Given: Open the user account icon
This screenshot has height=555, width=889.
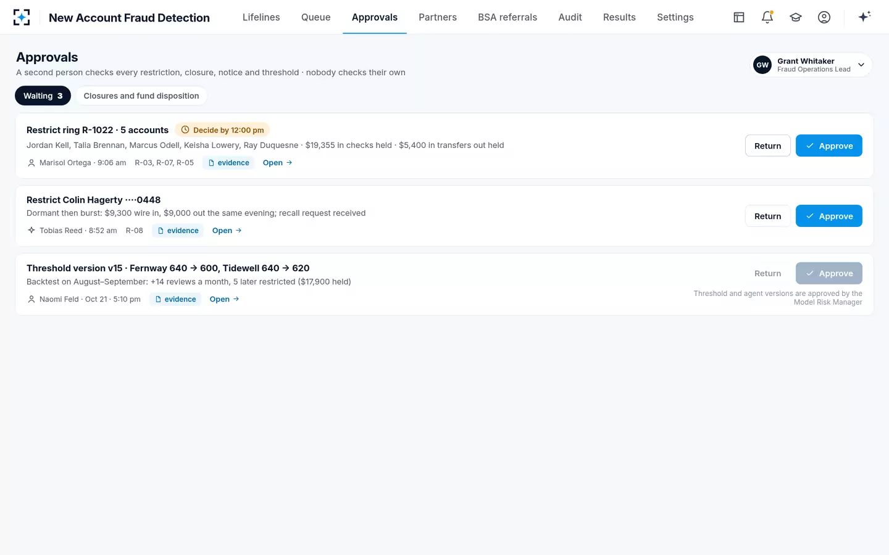Looking at the screenshot, I should [x=824, y=17].
